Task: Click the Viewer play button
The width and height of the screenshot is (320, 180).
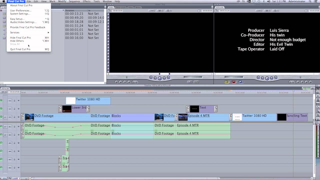Action: [160, 78]
